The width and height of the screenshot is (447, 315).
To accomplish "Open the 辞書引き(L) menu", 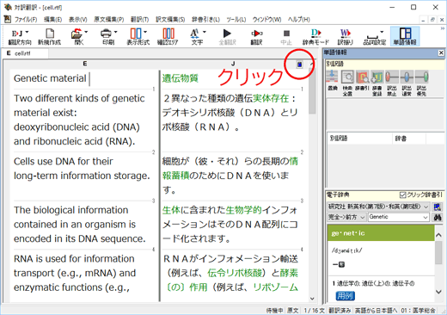I will [x=205, y=20].
